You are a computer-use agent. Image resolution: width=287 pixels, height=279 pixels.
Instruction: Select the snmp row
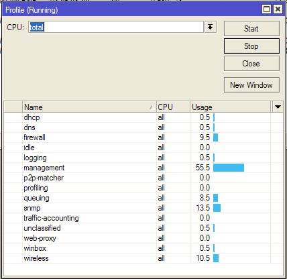[143, 208]
